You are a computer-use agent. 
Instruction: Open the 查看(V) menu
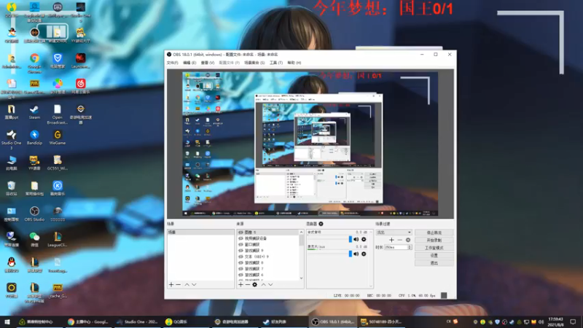pyautogui.click(x=208, y=63)
